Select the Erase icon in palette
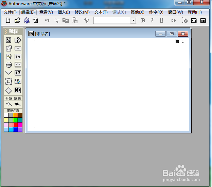The image size is (212, 187). click(8, 57)
